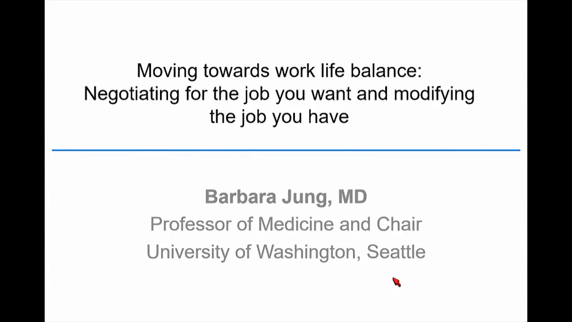Click the red arrow pointer on the slide

coord(397,282)
